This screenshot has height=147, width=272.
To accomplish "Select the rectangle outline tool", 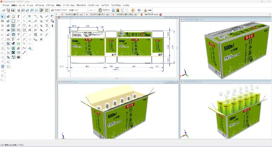I will click(13, 21).
